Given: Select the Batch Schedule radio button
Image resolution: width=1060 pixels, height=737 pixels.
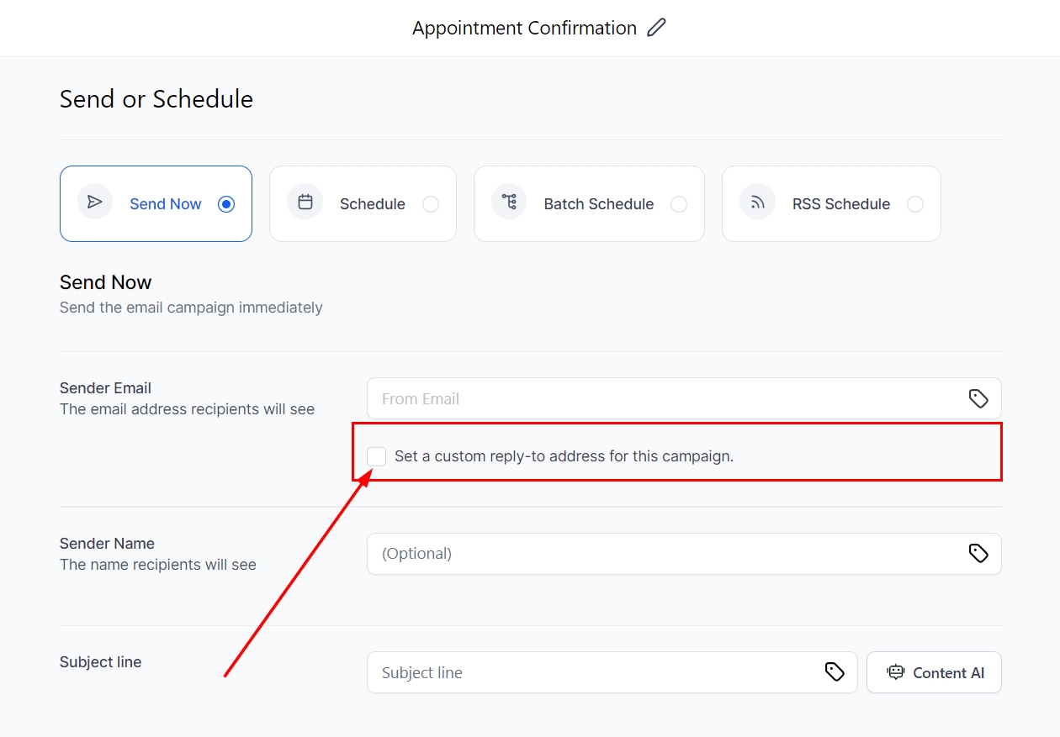Looking at the screenshot, I should (x=679, y=204).
